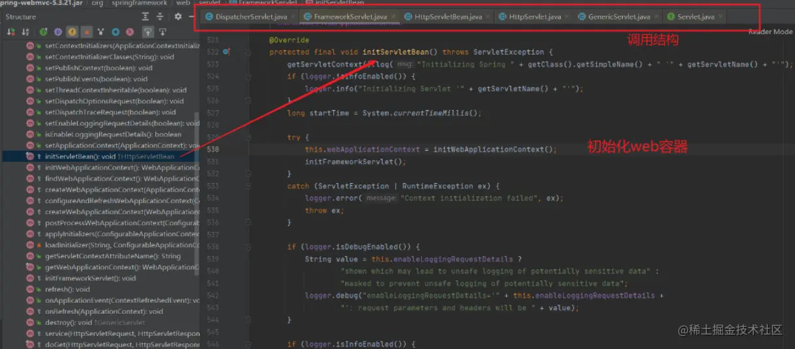795x349 pixels.
Task: Toggle Show Inherited members icon
Action: (x=44, y=31)
